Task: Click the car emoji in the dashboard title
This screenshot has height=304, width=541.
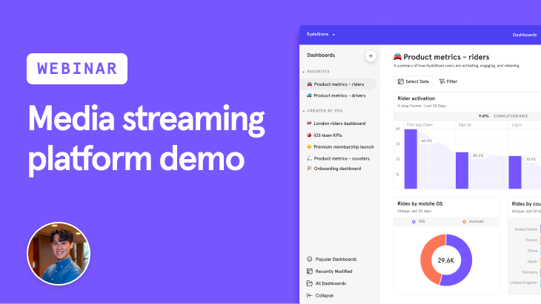Action: click(397, 57)
